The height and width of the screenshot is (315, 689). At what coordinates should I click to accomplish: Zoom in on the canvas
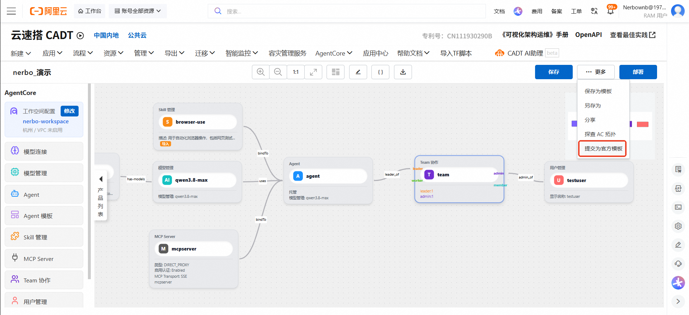(261, 72)
